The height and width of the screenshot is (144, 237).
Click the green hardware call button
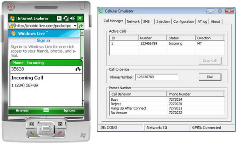[x=32, y=133]
